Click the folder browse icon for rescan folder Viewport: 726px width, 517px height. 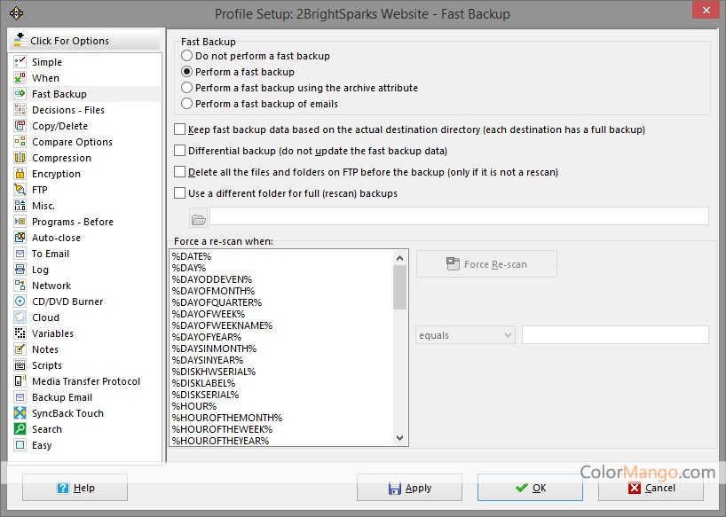(x=198, y=218)
